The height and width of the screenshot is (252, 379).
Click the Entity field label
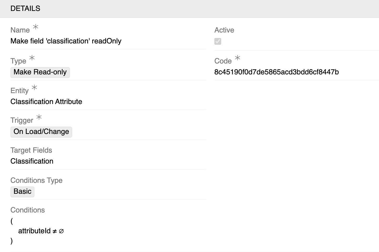coord(20,91)
